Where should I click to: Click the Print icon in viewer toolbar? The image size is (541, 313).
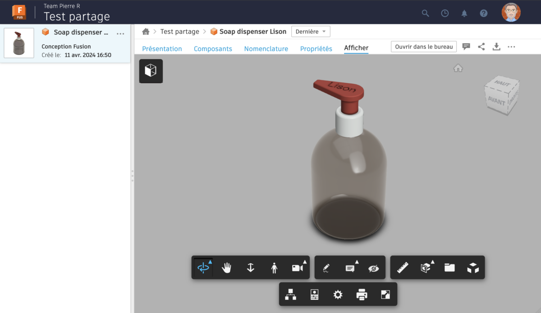362,295
